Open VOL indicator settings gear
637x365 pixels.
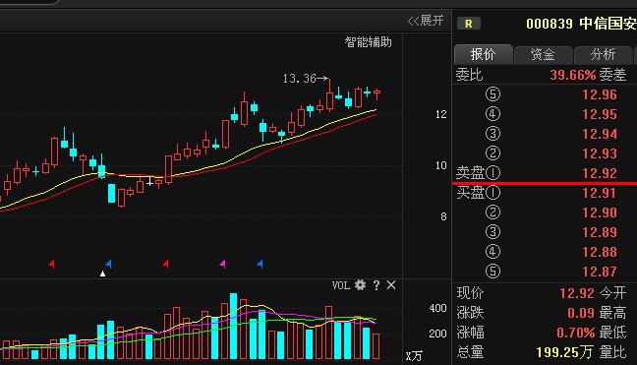[360, 285]
